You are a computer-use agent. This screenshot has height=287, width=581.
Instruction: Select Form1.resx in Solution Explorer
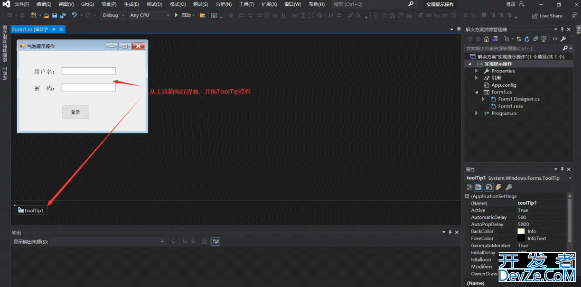[x=510, y=106]
